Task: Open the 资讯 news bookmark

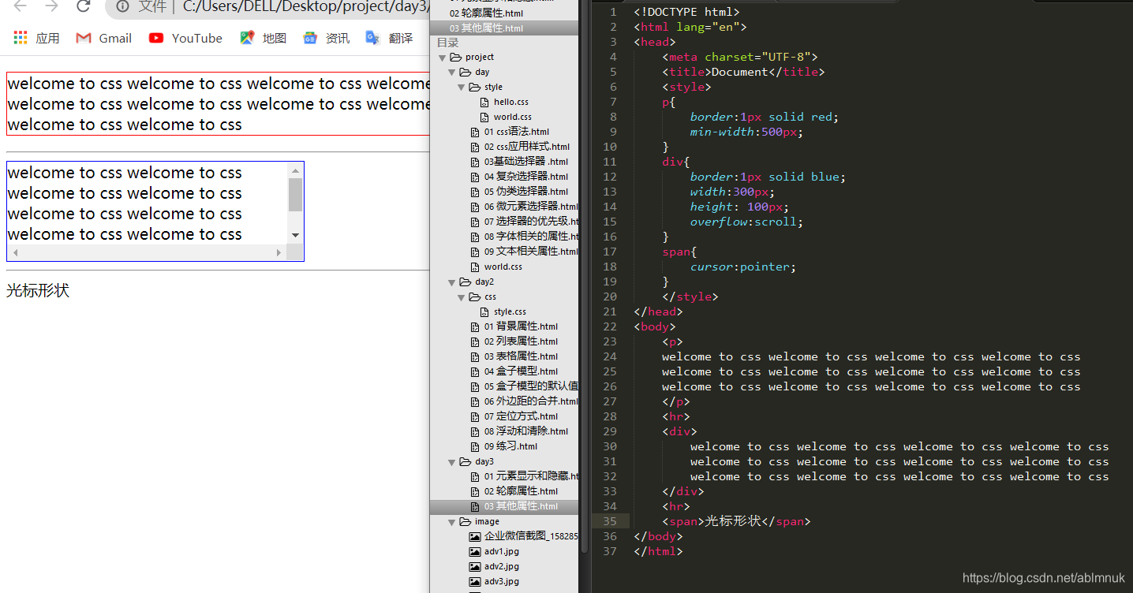Action: tap(326, 38)
